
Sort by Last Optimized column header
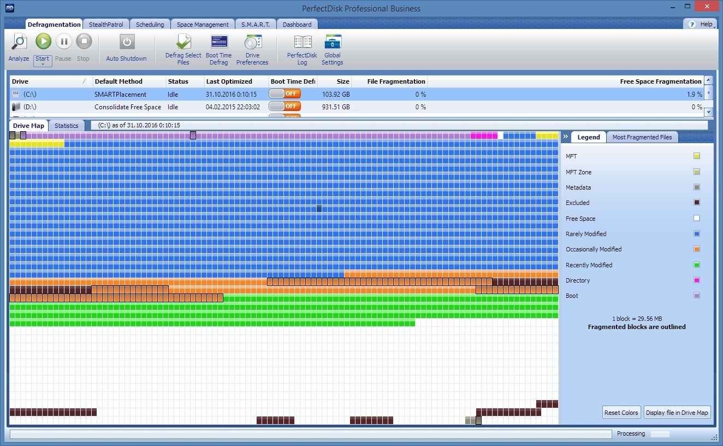pos(236,81)
